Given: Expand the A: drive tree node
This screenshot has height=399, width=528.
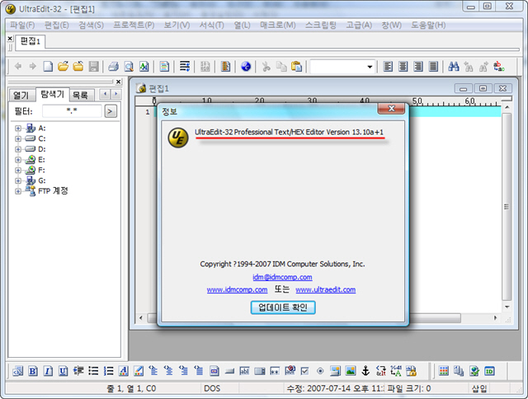Looking at the screenshot, I should [18, 128].
